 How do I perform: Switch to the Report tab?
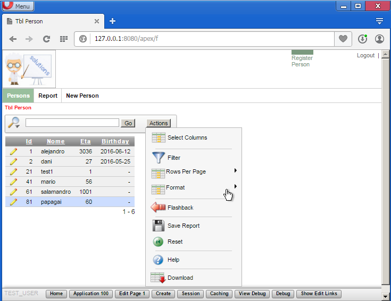click(48, 96)
